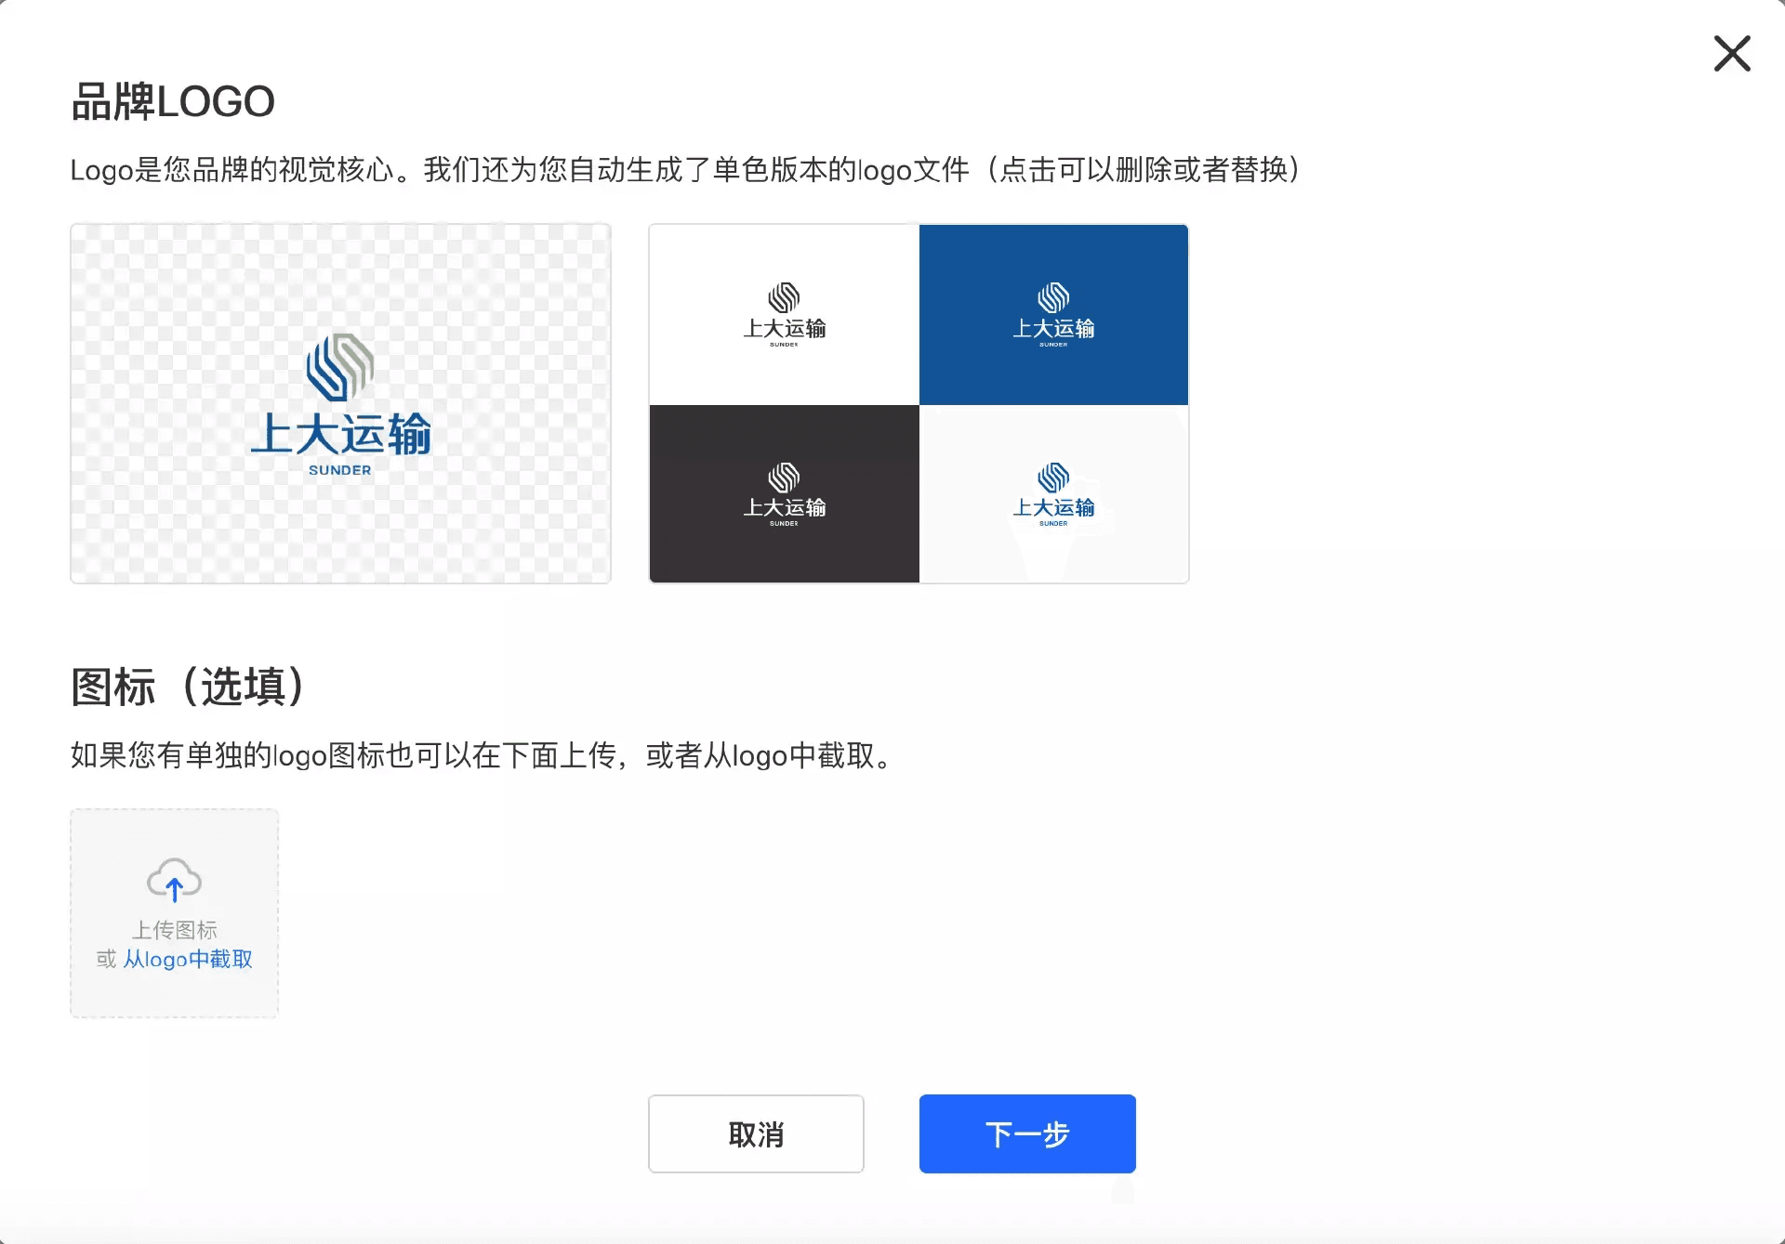The height and width of the screenshot is (1244, 1785).
Task: Select the blue background logo version
Action: [x=1052, y=314]
